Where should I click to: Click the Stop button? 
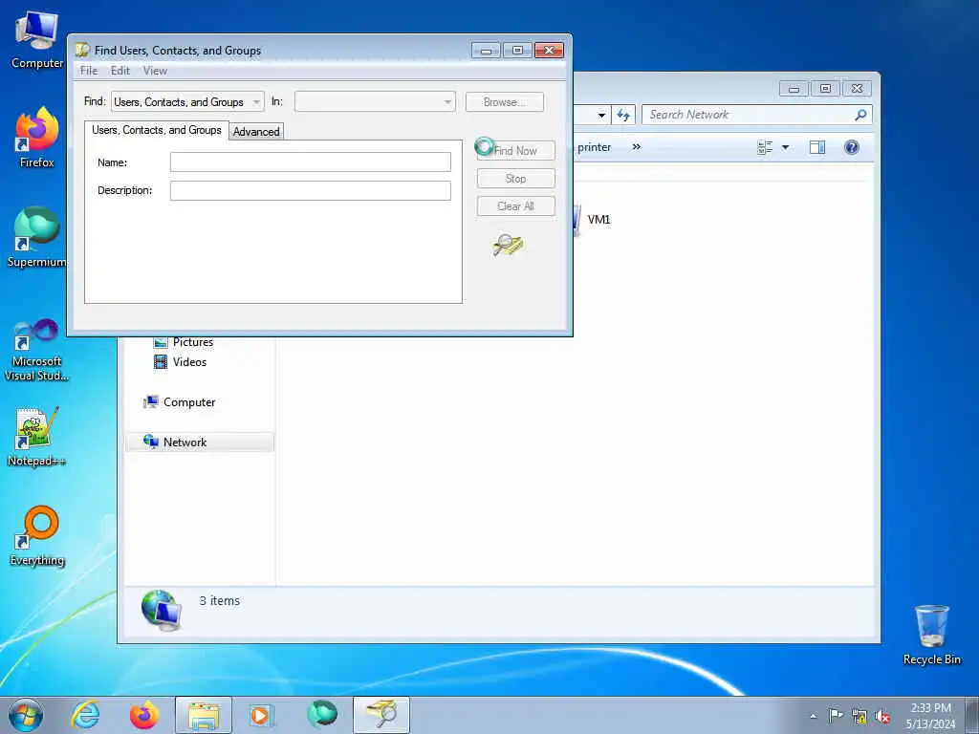click(515, 179)
